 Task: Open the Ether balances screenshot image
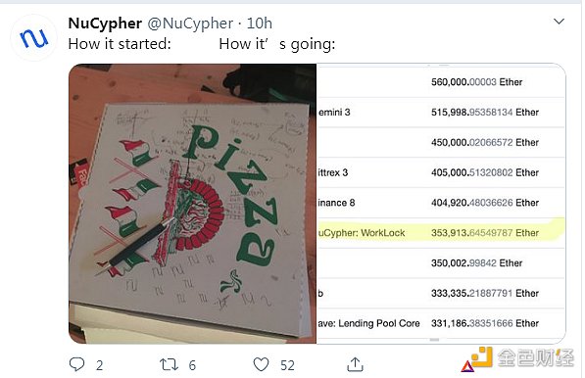[441, 204]
